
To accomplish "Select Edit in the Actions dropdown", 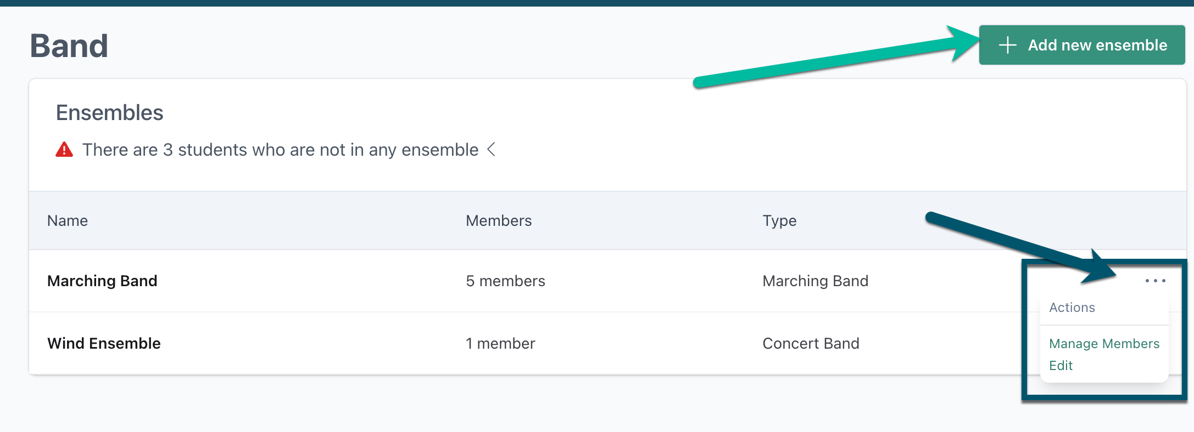I will coord(1061,365).
